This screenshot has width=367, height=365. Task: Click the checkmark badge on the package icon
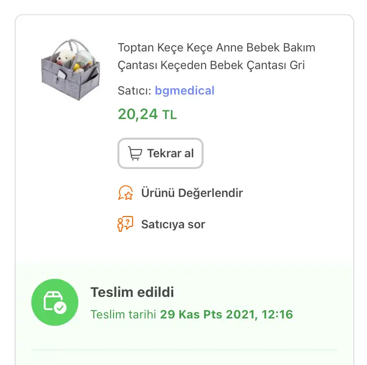(x=61, y=308)
